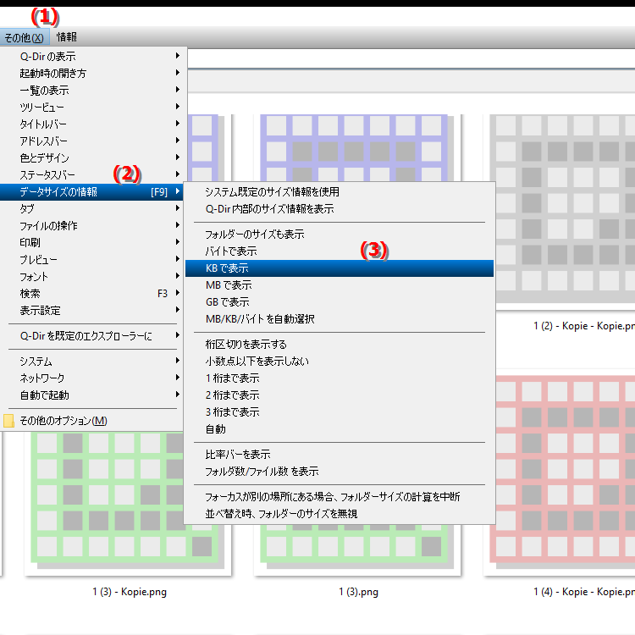Expand the タイトルバー submenu

tap(92, 124)
